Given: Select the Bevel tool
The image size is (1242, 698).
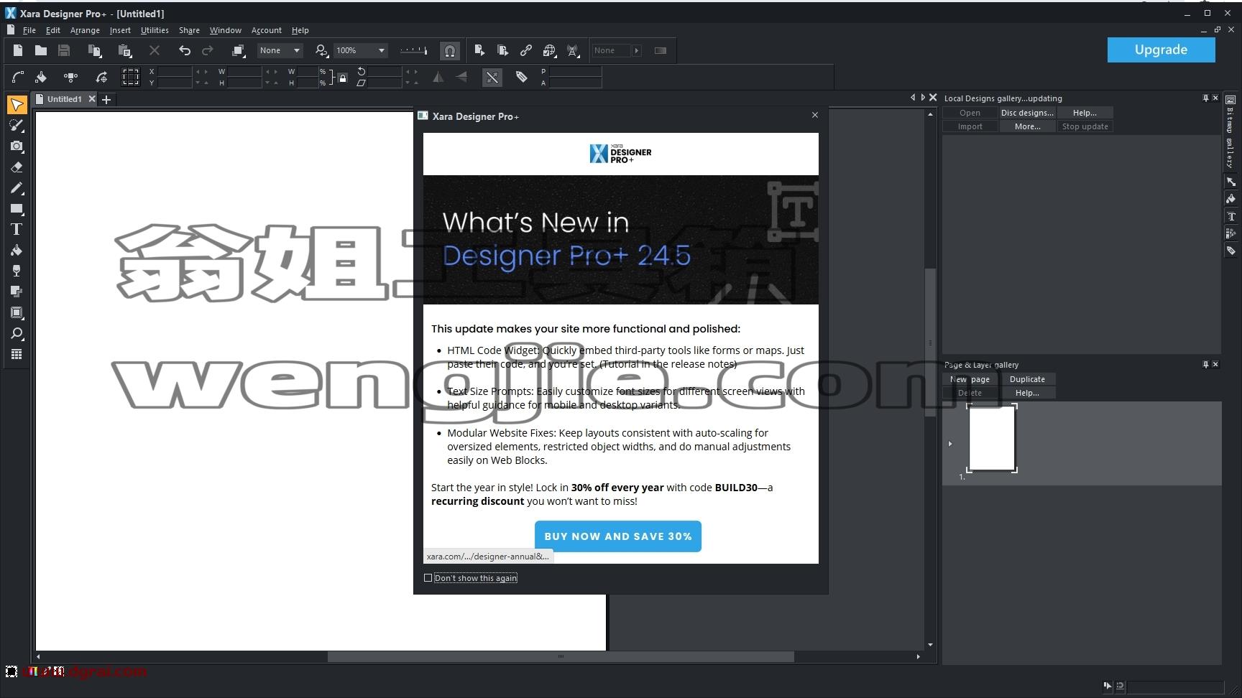Looking at the screenshot, I should (17, 313).
